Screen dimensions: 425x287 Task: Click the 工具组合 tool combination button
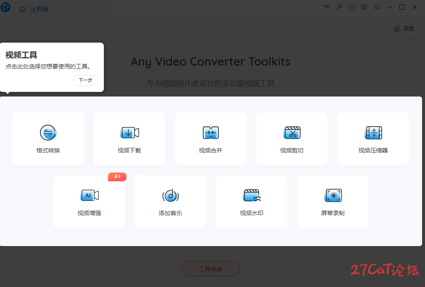point(211,269)
